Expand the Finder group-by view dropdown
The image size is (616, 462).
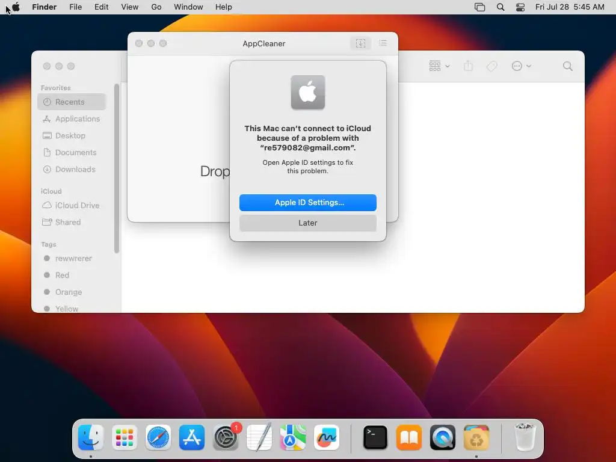pos(439,66)
